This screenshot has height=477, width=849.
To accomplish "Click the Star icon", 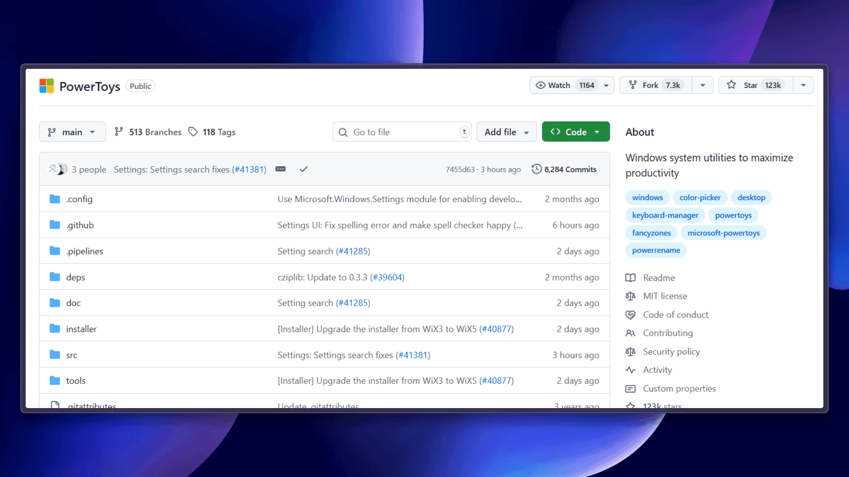I will coord(731,85).
